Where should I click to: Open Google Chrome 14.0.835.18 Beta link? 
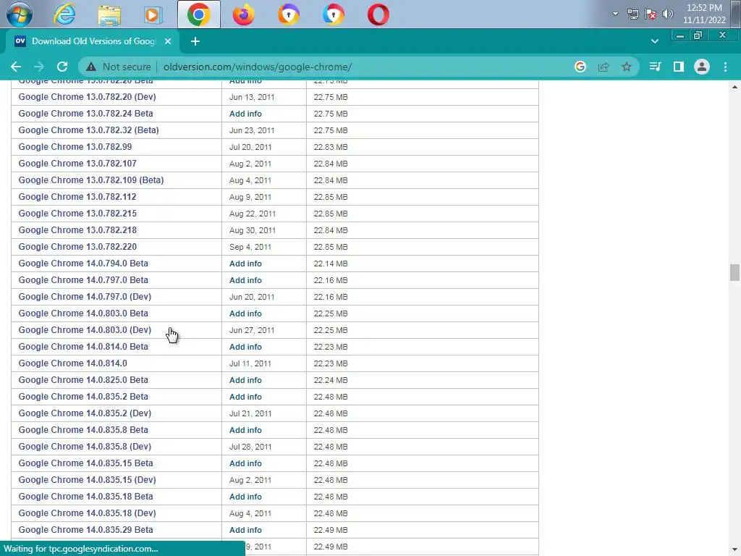[85, 497]
